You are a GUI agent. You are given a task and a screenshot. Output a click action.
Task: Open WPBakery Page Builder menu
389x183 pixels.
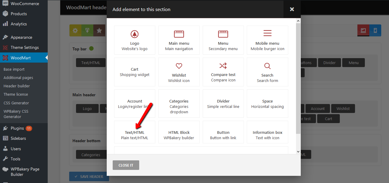[x=24, y=171]
